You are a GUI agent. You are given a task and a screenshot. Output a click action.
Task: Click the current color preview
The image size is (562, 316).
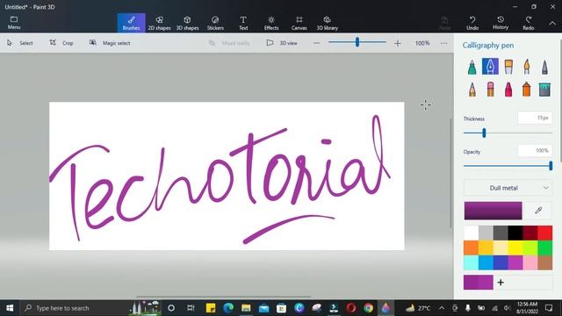pos(493,211)
